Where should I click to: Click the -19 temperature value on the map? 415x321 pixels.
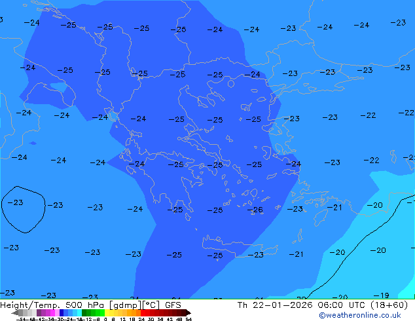pos(381,295)
